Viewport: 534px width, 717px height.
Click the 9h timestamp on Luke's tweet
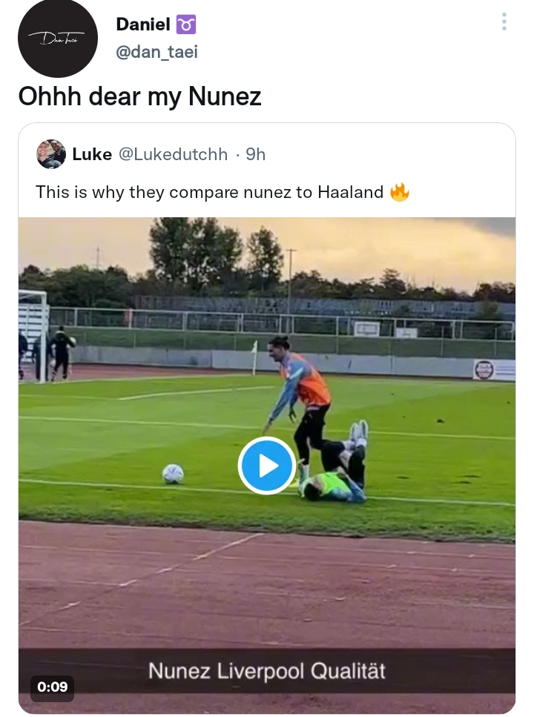256,154
